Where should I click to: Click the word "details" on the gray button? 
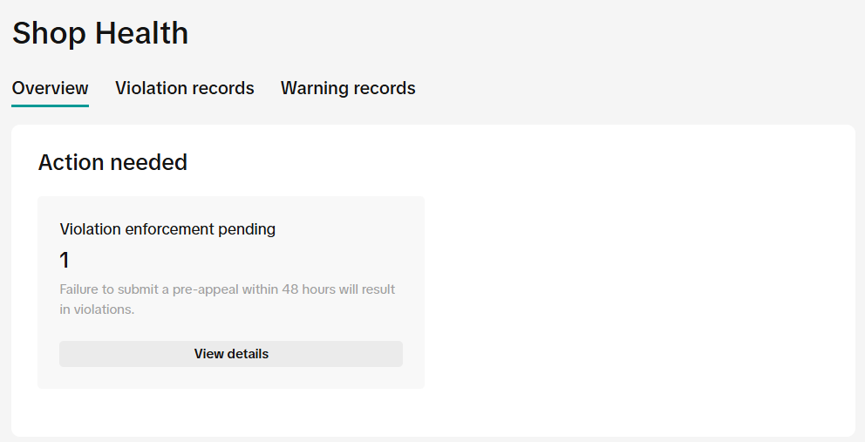(x=249, y=354)
